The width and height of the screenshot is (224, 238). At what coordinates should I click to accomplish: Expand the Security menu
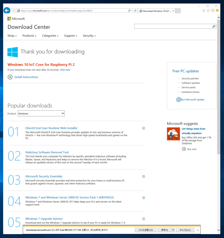pyautogui.click(x=89, y=36)
